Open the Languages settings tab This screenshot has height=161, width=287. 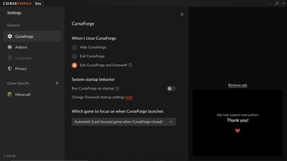pos(32,58)
